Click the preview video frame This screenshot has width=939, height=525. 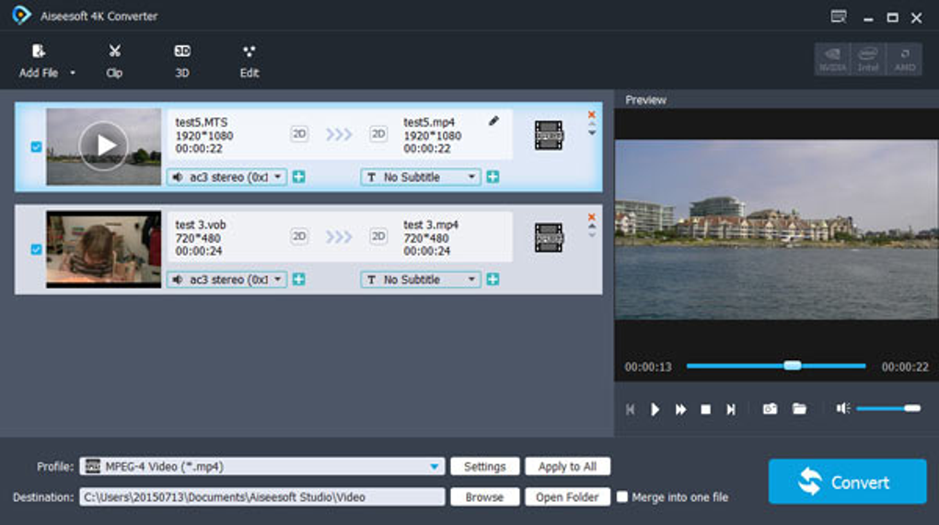[776, 229]
